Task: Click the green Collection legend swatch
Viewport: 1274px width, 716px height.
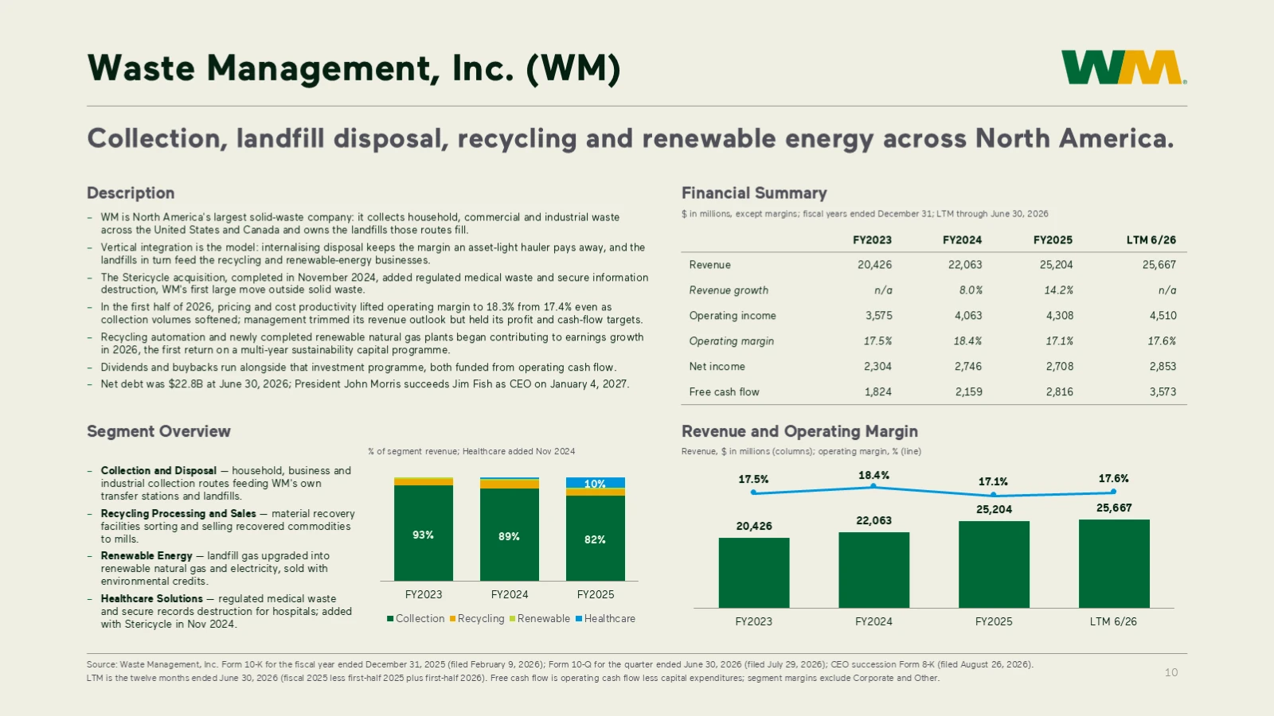Action: pos(390,619)
